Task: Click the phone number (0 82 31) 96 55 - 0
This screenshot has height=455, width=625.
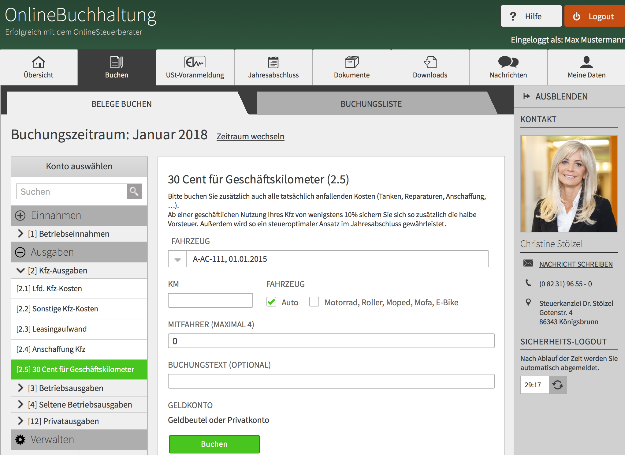Action: [x=565, y=284]
